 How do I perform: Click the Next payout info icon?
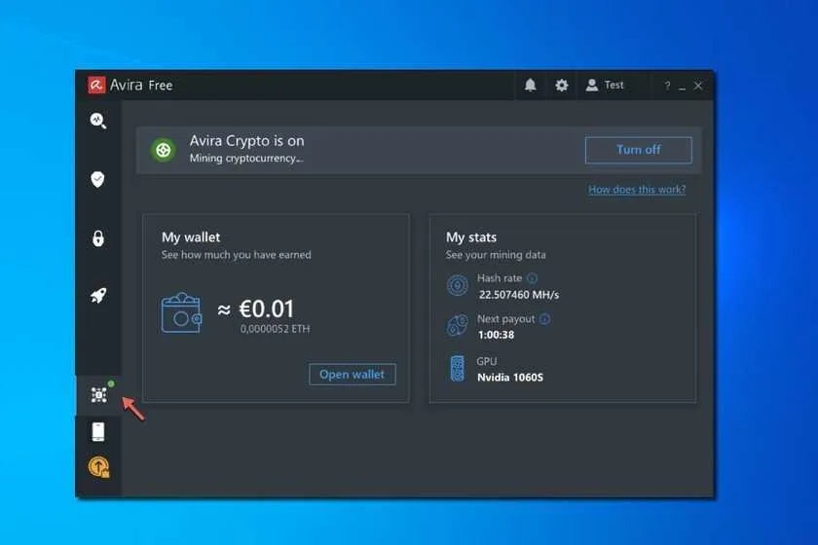(544, 319)
